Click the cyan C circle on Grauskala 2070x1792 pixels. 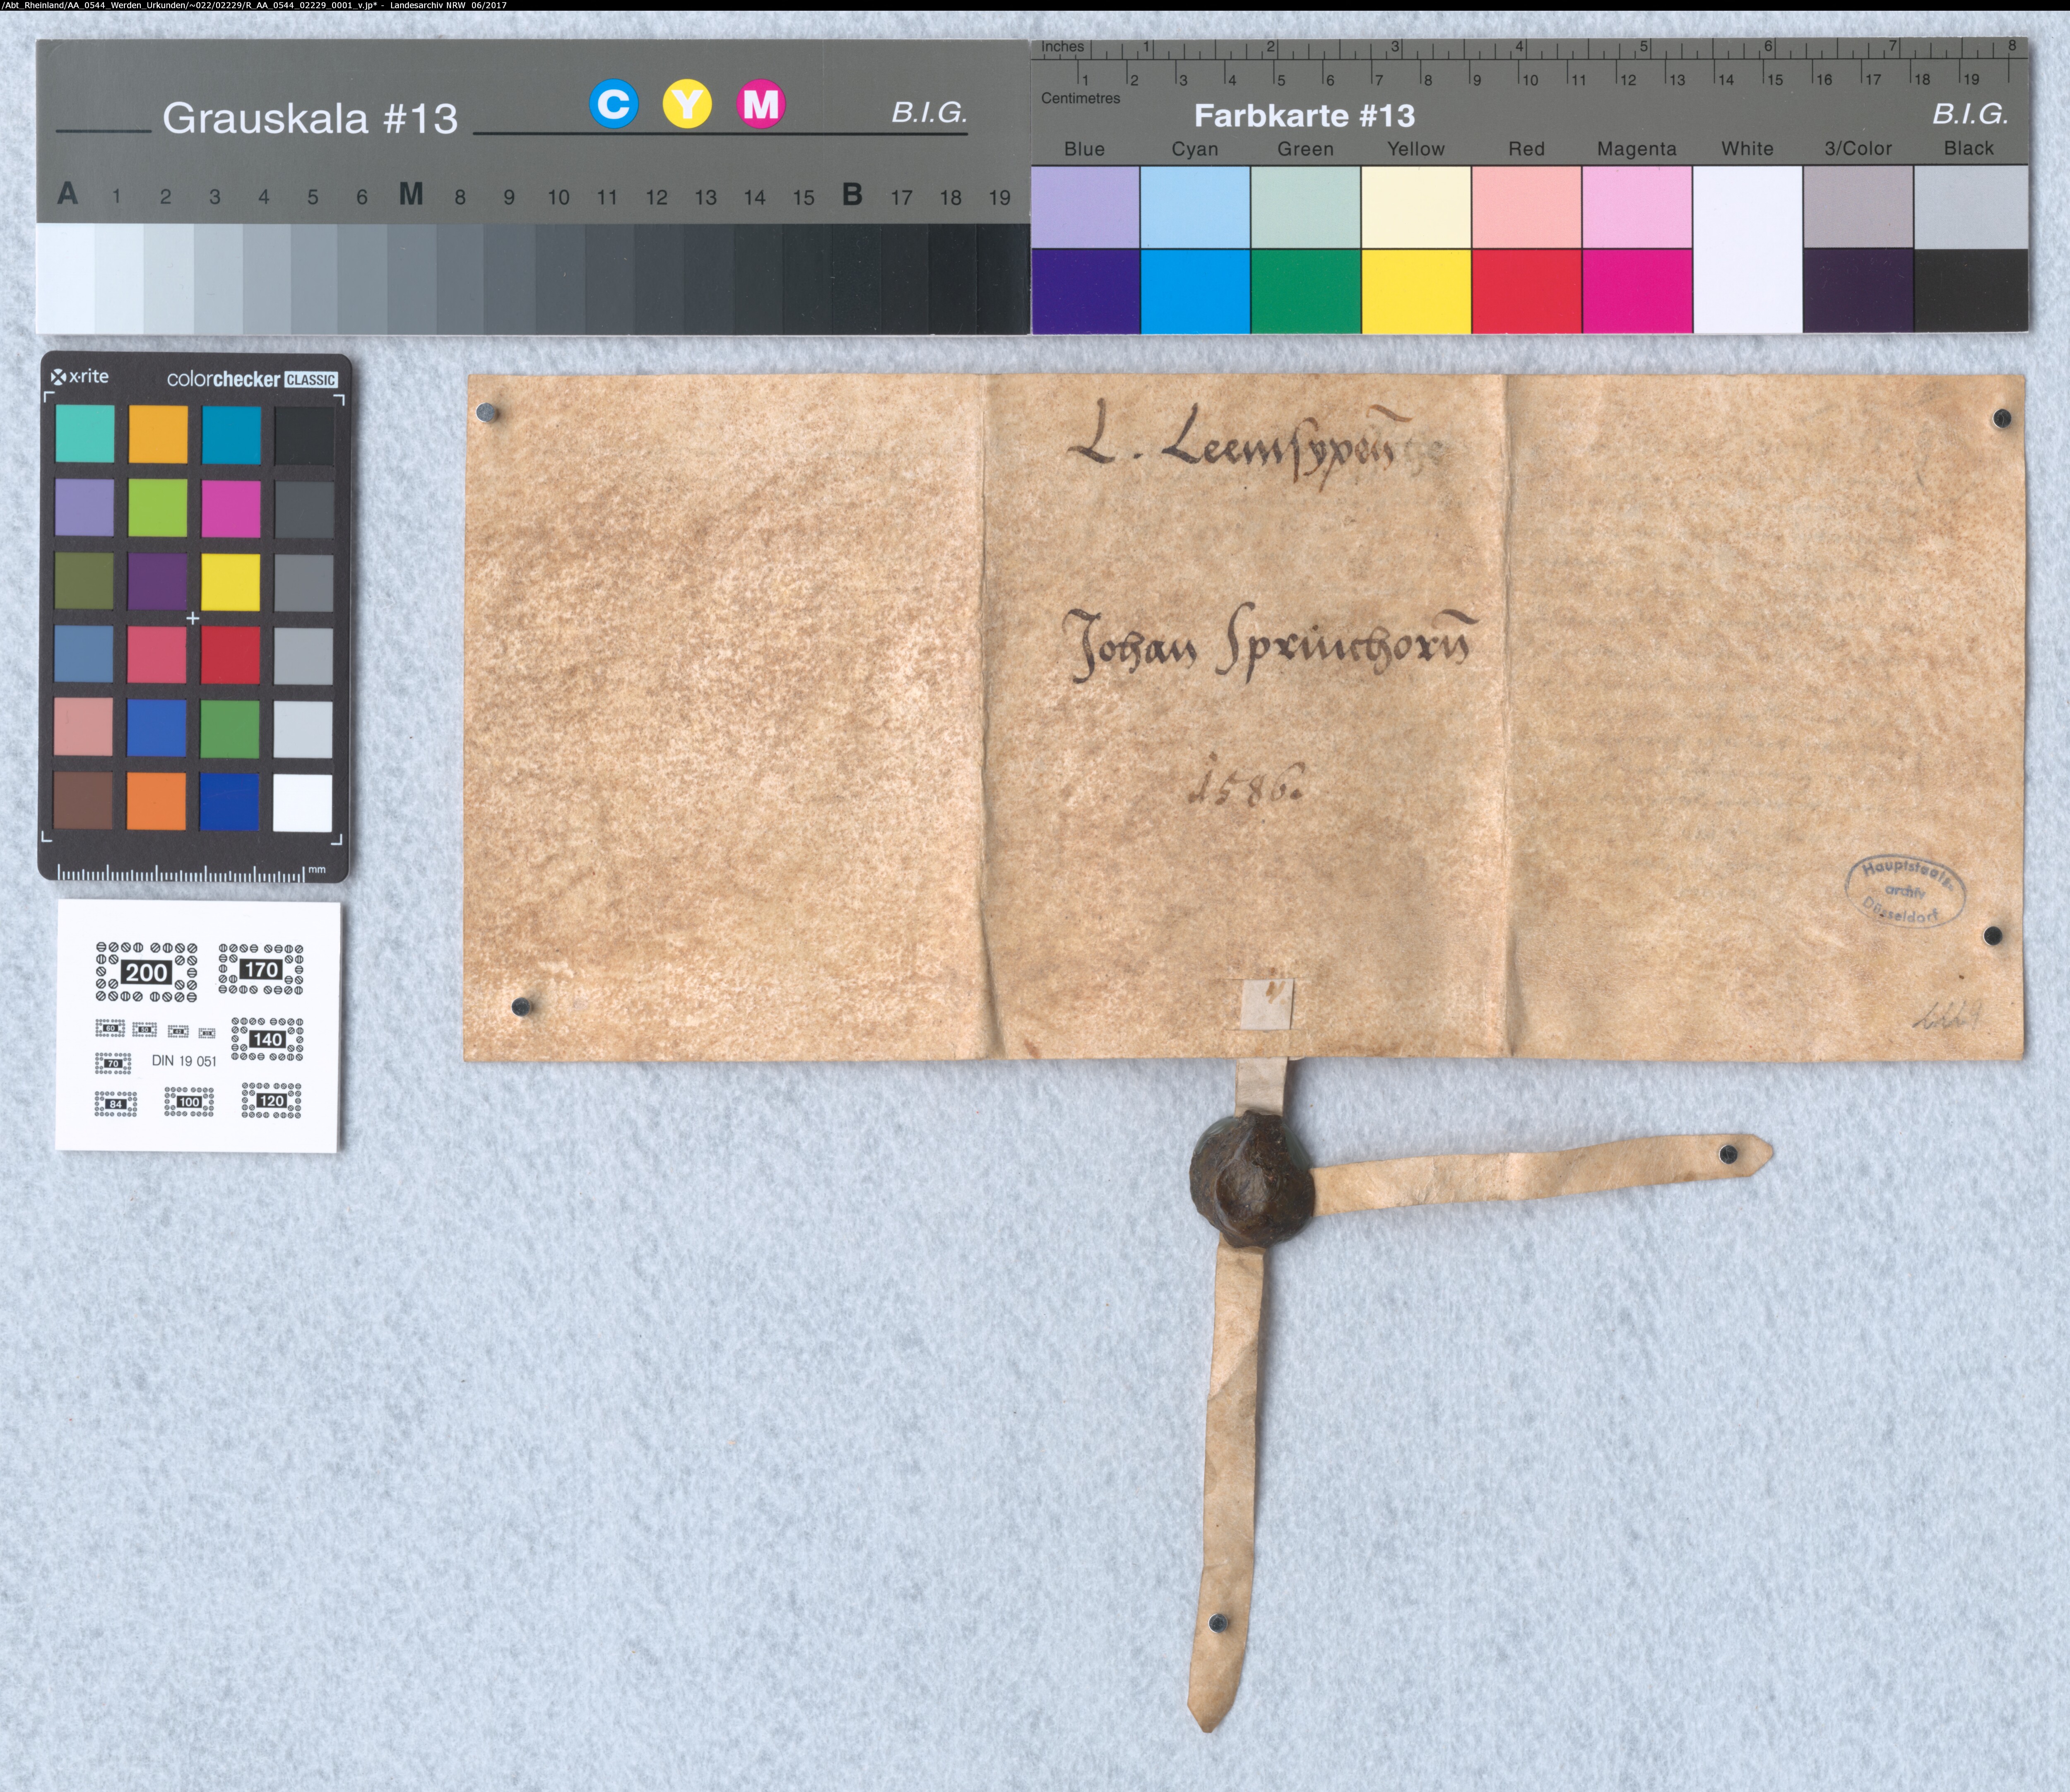pos(613,104)
